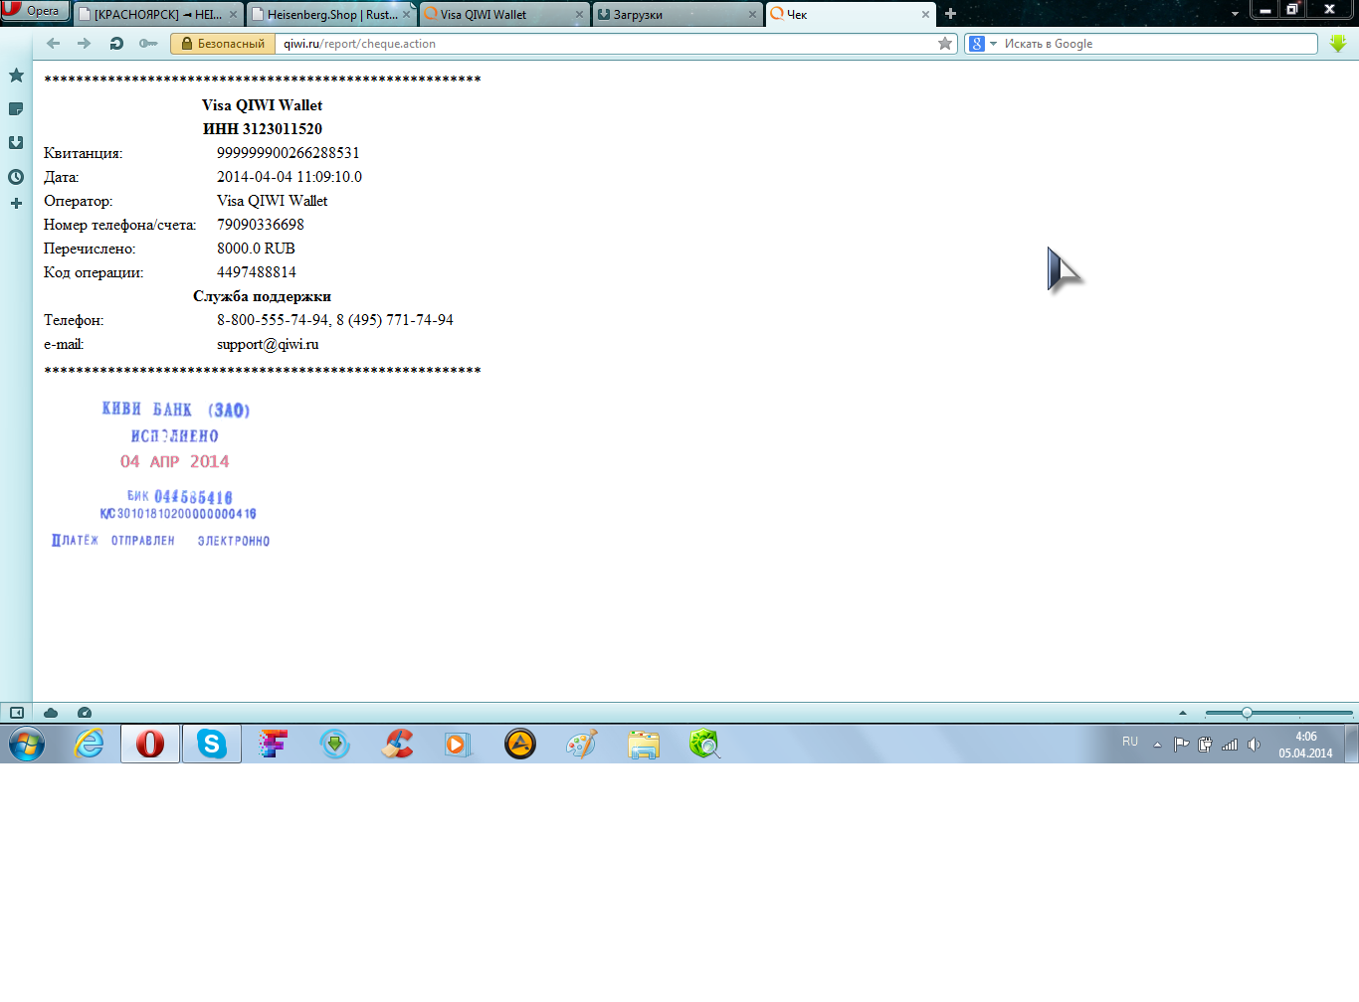Open Bookmarks panel star in sidebar
Screen dimensions: 1359x1002
tap(16, 76)
